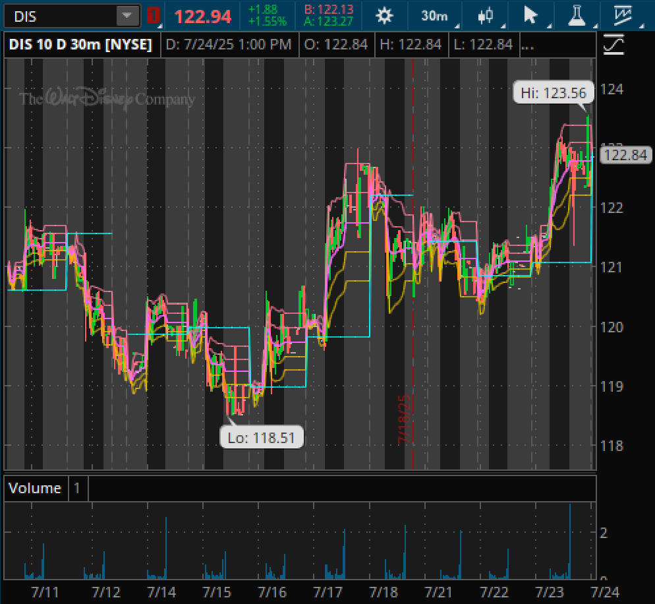The image size is (655, 604).
Task: Click the Volume study label
Action: tap(35, 488)
